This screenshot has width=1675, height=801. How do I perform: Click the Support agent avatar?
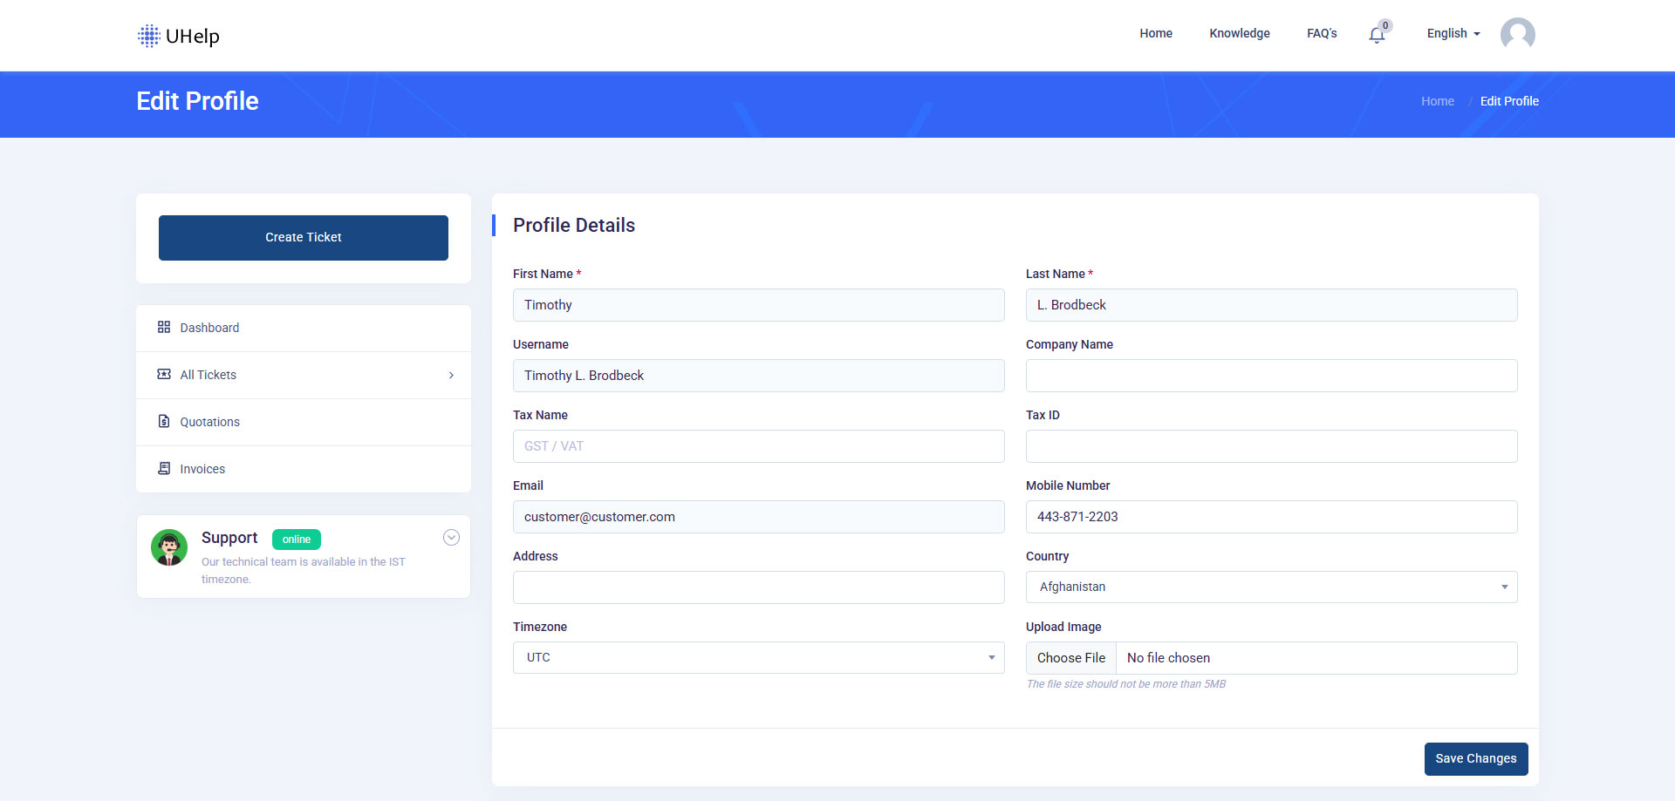169,547
